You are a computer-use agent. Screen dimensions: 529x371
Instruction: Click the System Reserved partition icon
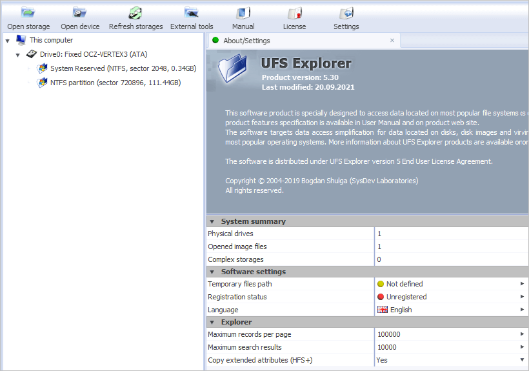click(42, 68)
